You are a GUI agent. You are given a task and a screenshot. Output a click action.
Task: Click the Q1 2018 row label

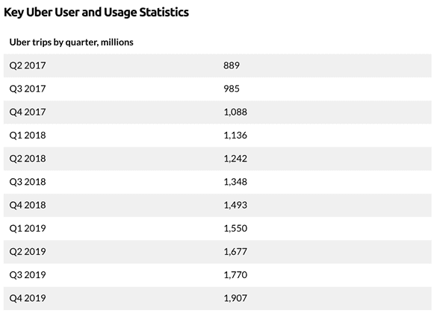coord(28,135)
